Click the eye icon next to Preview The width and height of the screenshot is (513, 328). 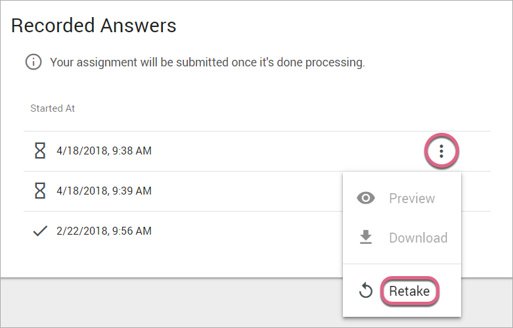click(366, 198)
